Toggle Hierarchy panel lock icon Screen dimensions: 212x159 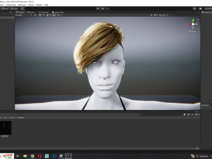point(10,12)
